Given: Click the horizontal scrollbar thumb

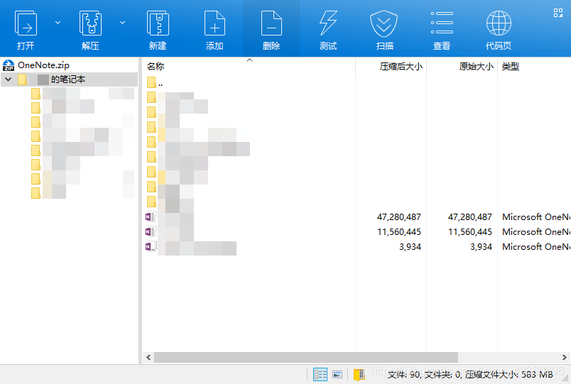Looking at the screenshot, I should 306,358.
